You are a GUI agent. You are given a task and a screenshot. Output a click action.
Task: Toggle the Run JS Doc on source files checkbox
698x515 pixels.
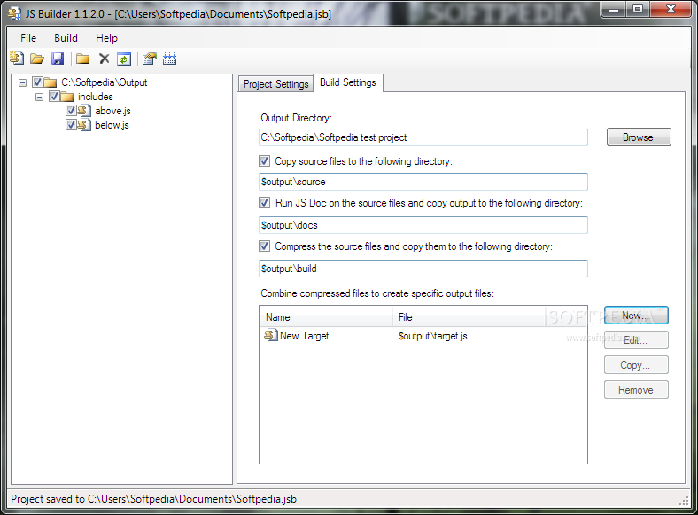coord(265,203)
